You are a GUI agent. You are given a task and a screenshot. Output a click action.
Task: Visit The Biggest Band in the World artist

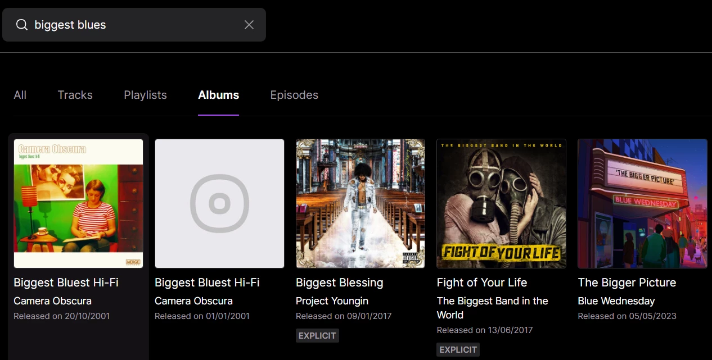(493, 308)
